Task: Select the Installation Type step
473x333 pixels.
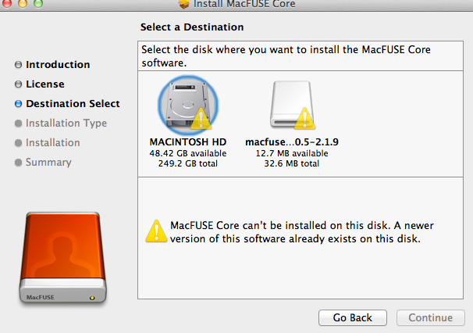Action: tap(66, 124)
